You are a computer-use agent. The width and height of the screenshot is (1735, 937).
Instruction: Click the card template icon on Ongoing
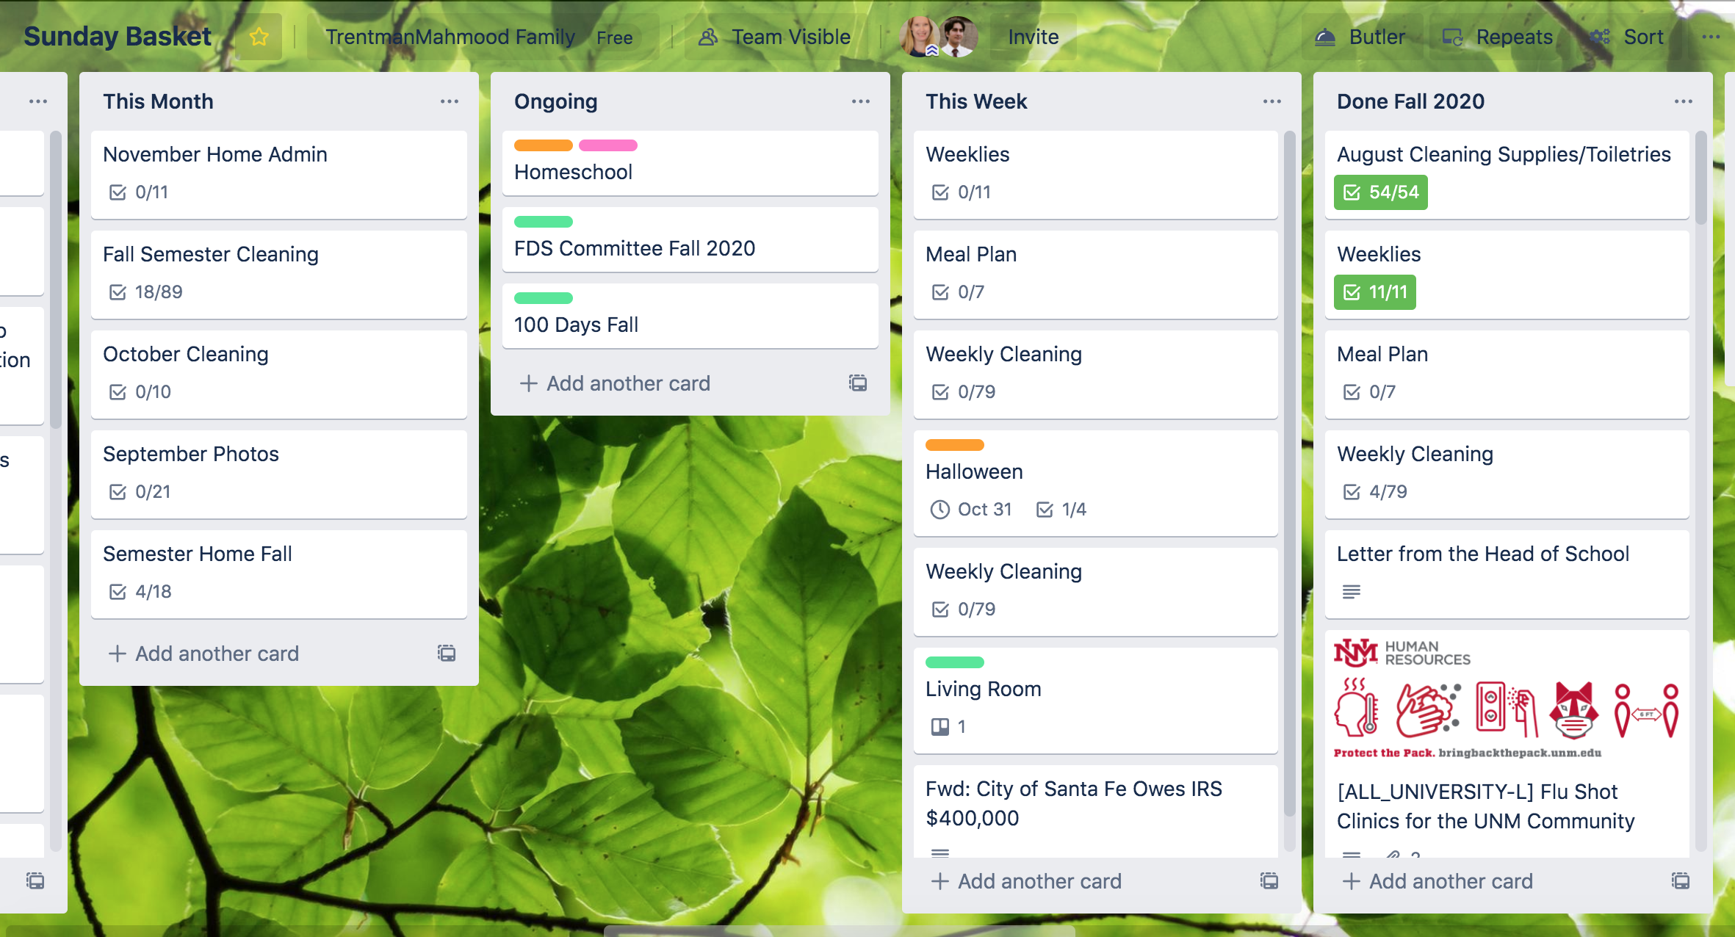(x=858, y=382)
